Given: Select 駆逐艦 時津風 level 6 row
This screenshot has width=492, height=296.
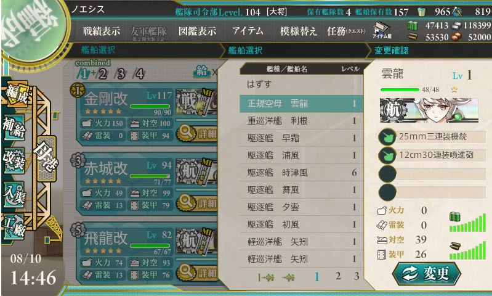Looking at the screenshot, I should (301, 173).
